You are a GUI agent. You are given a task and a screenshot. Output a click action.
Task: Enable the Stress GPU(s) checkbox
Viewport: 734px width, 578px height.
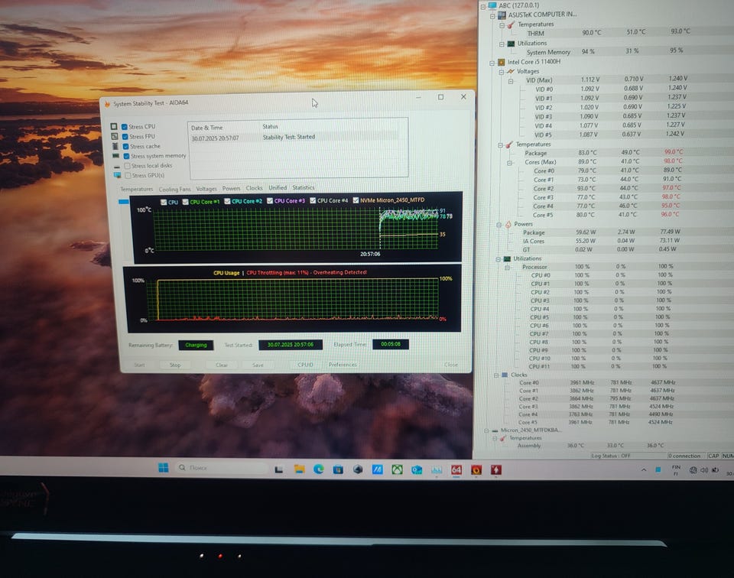pyautogui.click(x=128, y=176)
